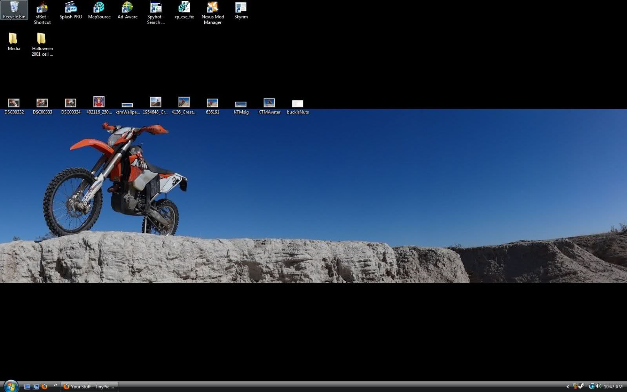This screenshot has height=392, width=627.
Task: Click the volume speaker tray icon
Action: pos(598,387)
